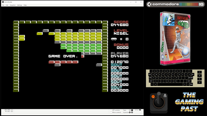Click the high score entry 007000
207x116 pixels.
coord(120,68)
